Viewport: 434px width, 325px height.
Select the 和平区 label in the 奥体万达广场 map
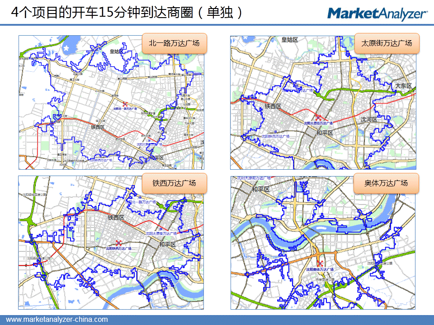tap(260, 189)
